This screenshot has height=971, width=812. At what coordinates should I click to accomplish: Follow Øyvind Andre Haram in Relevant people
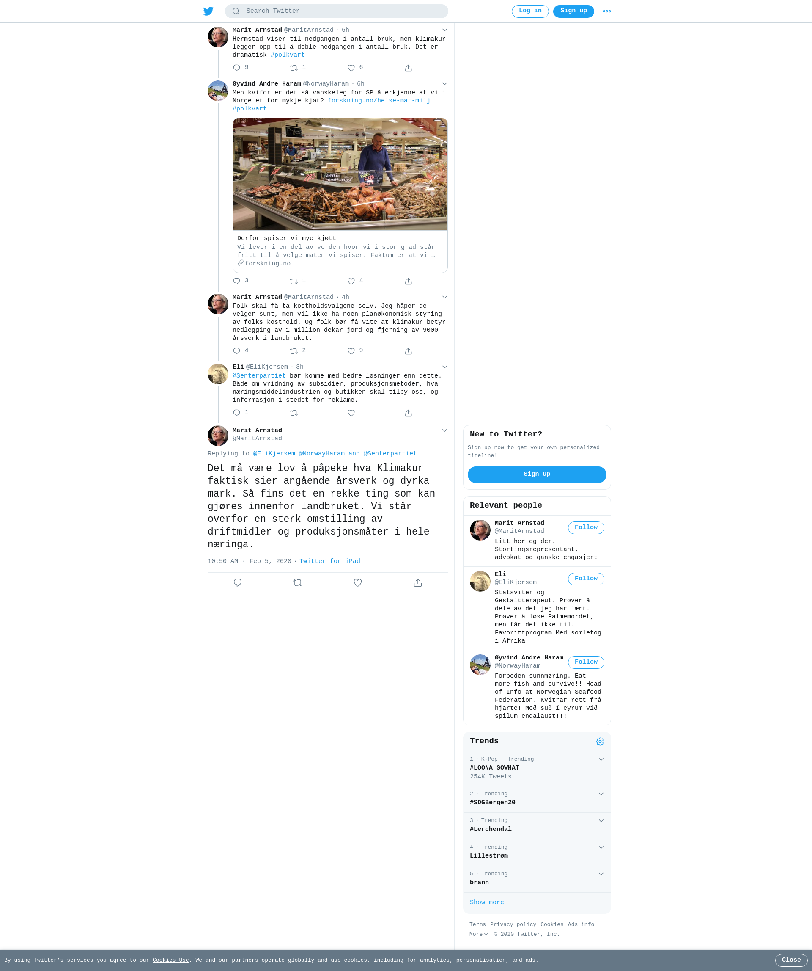pyautogui.click(x=586, y=662)
